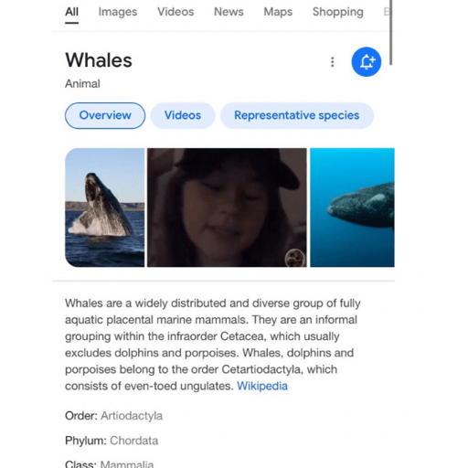Open the three-dot more options menu

333,62
